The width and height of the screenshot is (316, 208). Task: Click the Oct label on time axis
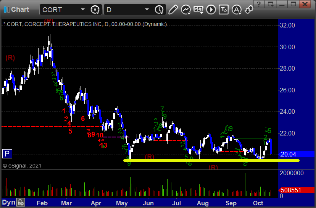point(258,203)
